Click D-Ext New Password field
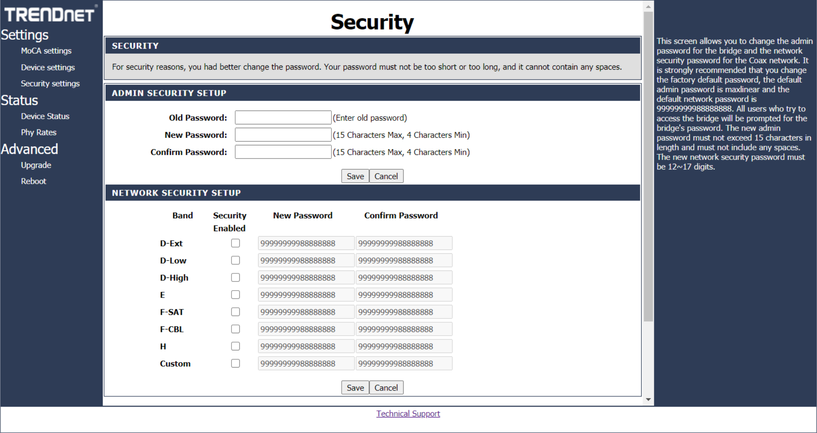The height and width of the screenshot is (433, 817). coord(306,243)
